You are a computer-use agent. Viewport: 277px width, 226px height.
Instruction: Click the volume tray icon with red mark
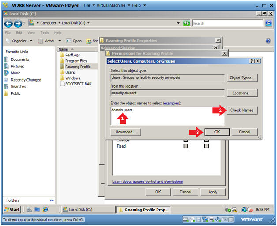pos(250,210)
